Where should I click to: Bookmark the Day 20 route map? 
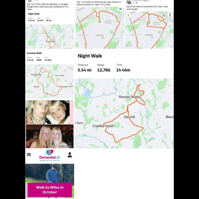(x=164, y=15)
